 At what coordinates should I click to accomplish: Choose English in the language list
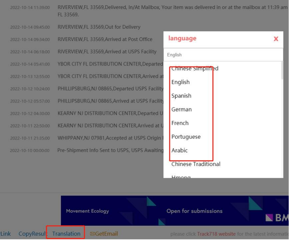point(181,82)
